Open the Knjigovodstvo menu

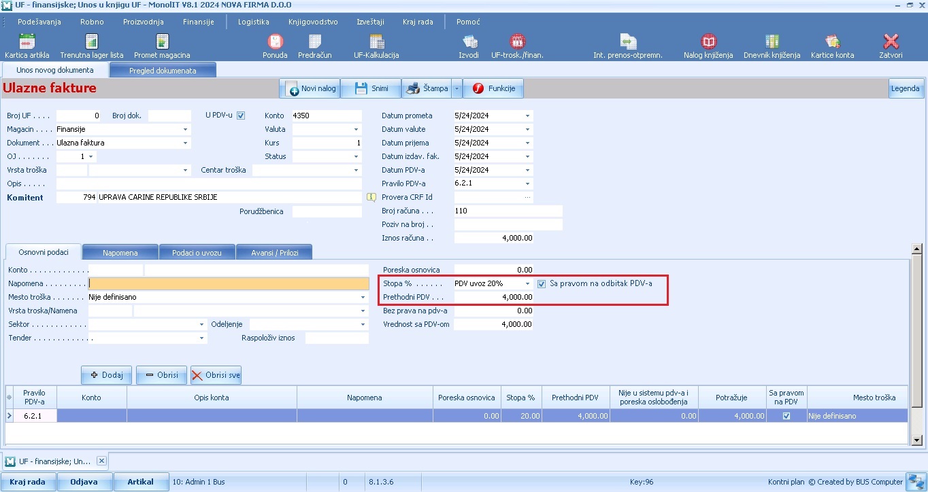point(313,22)
